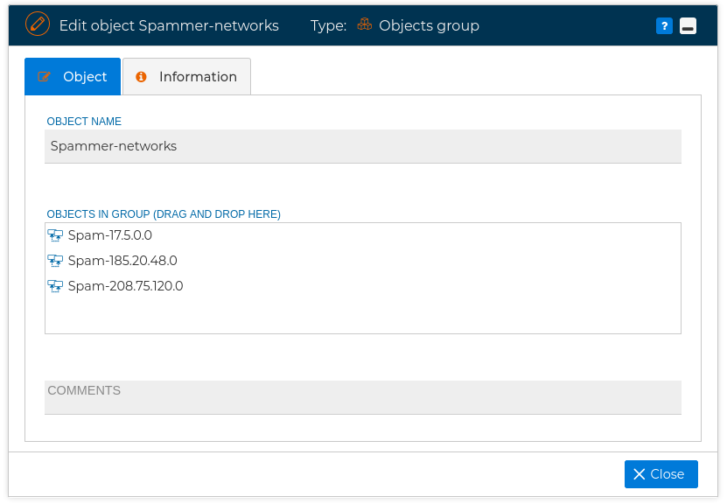Click the minimize dash icon in header
Screen dimensions: 727x504
(688, 26)
